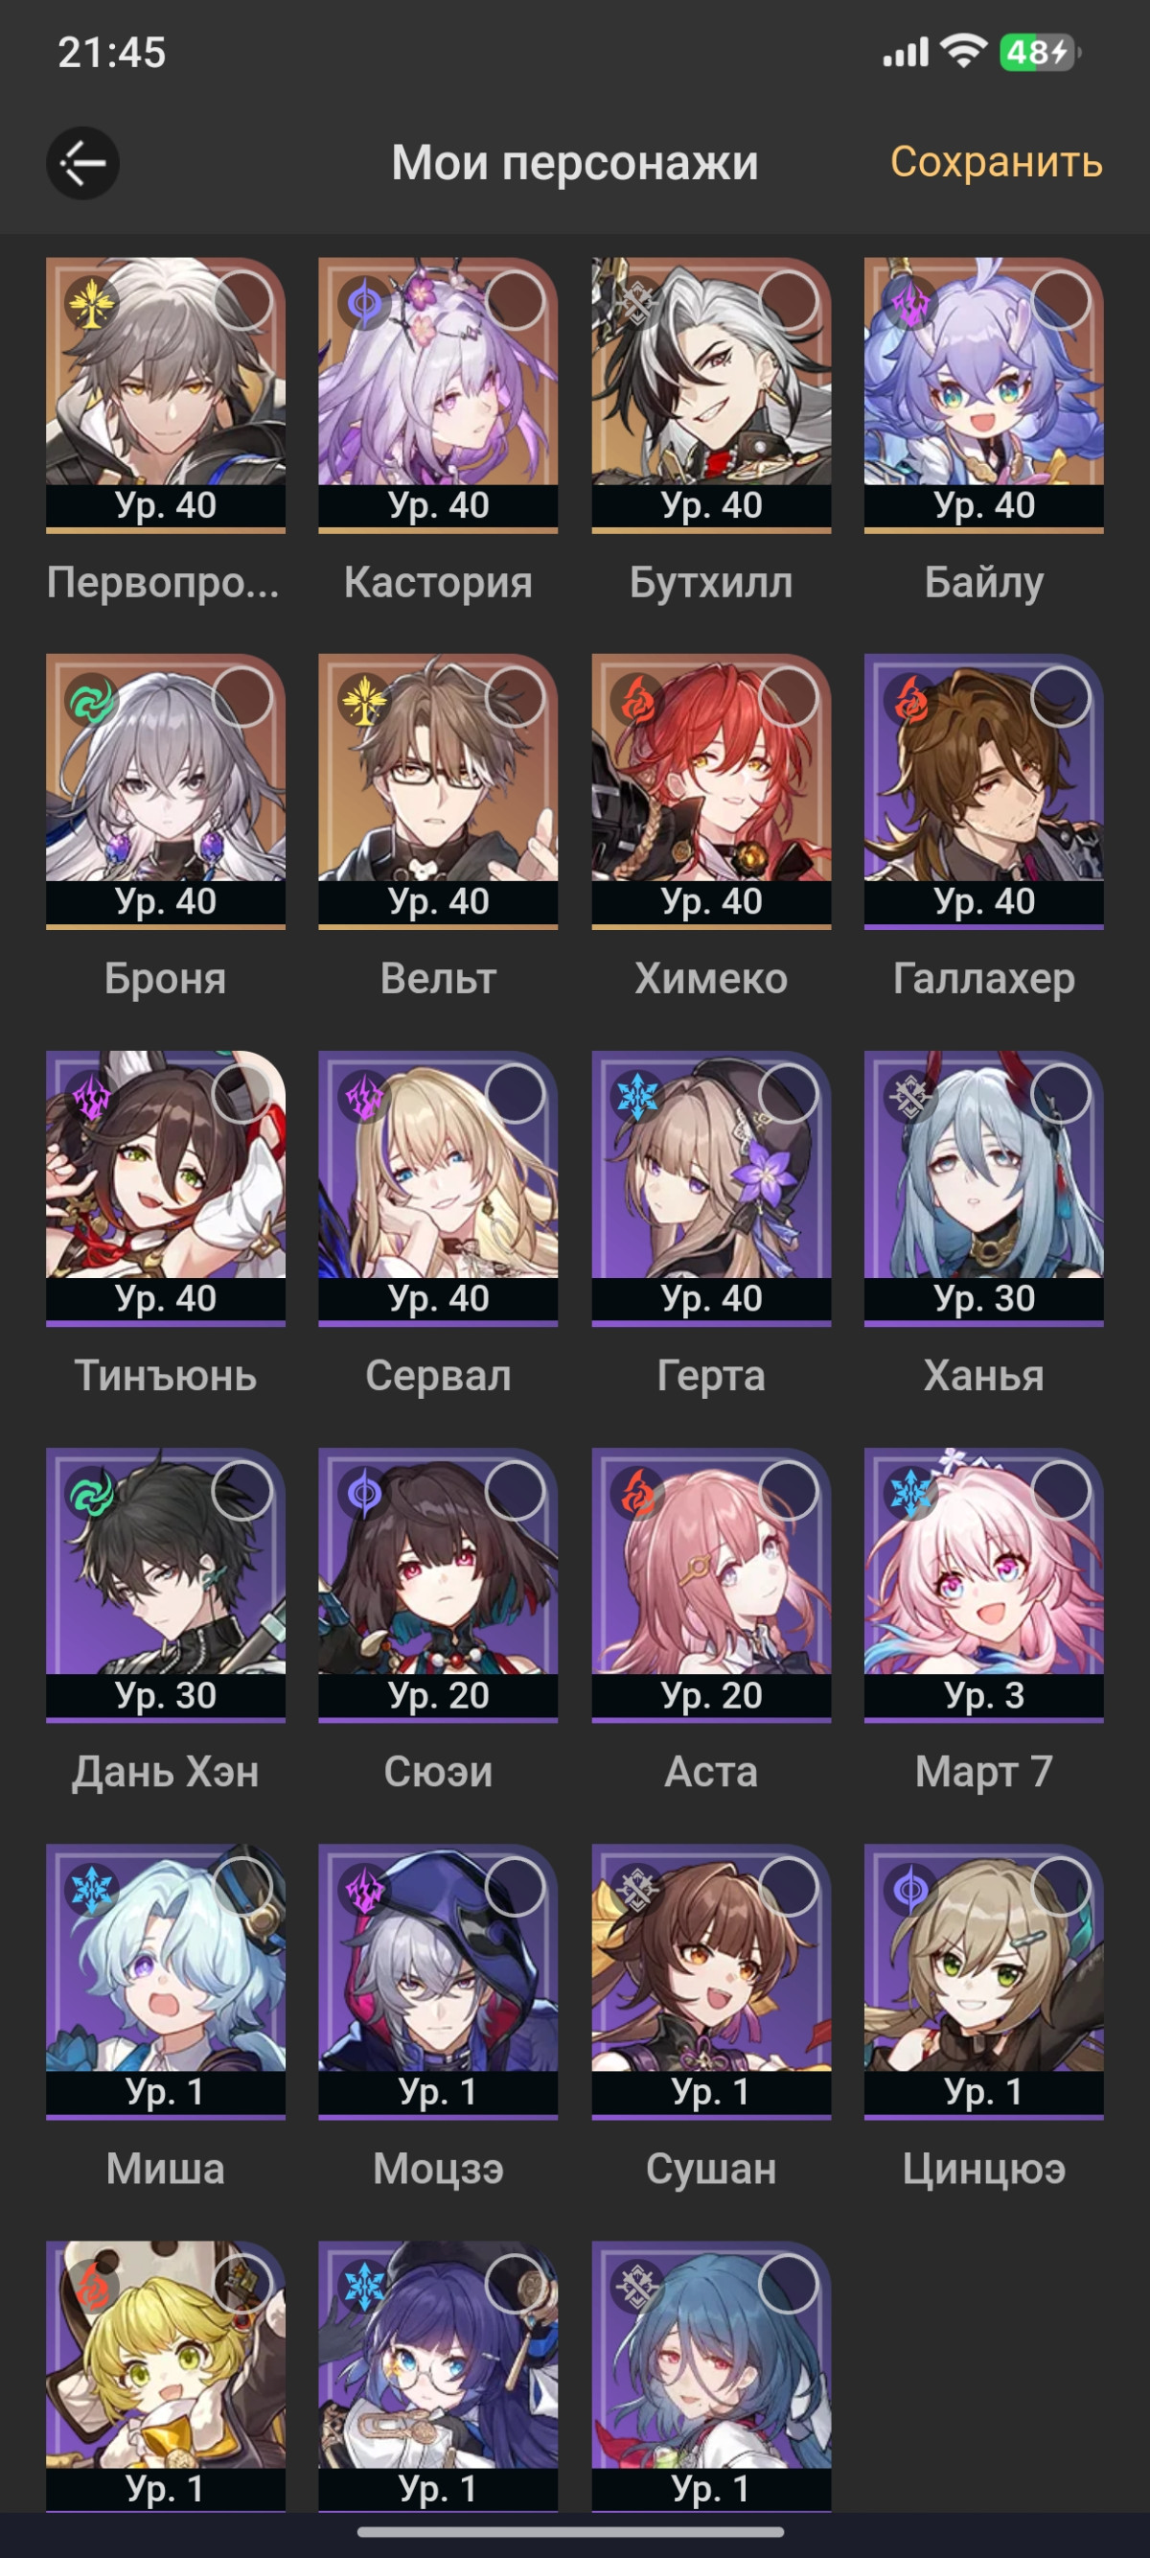
Task: Choose the Аста character portrait
Action: pyautogui.click(x=711, y=1585)
